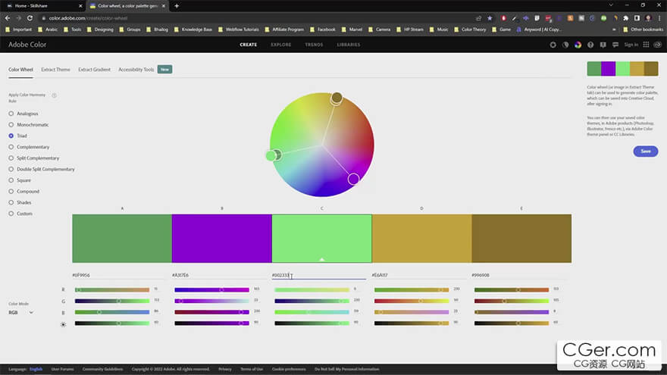Select the Split Complementary harmony rule
667x375 pixels.
tap(34, 158)
